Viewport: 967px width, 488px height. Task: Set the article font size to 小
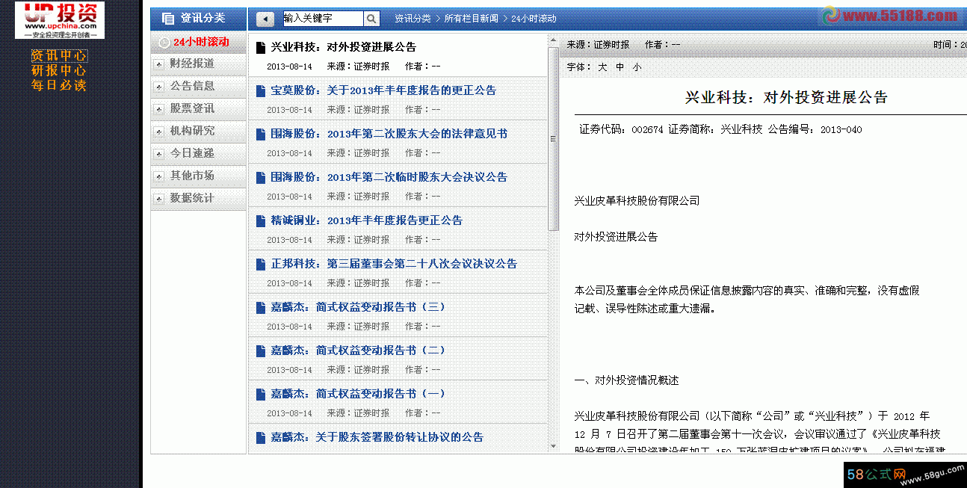point(637,67)
